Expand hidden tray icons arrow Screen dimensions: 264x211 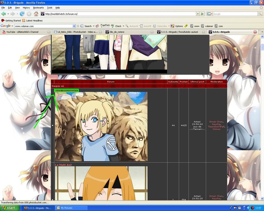point(248,208)
